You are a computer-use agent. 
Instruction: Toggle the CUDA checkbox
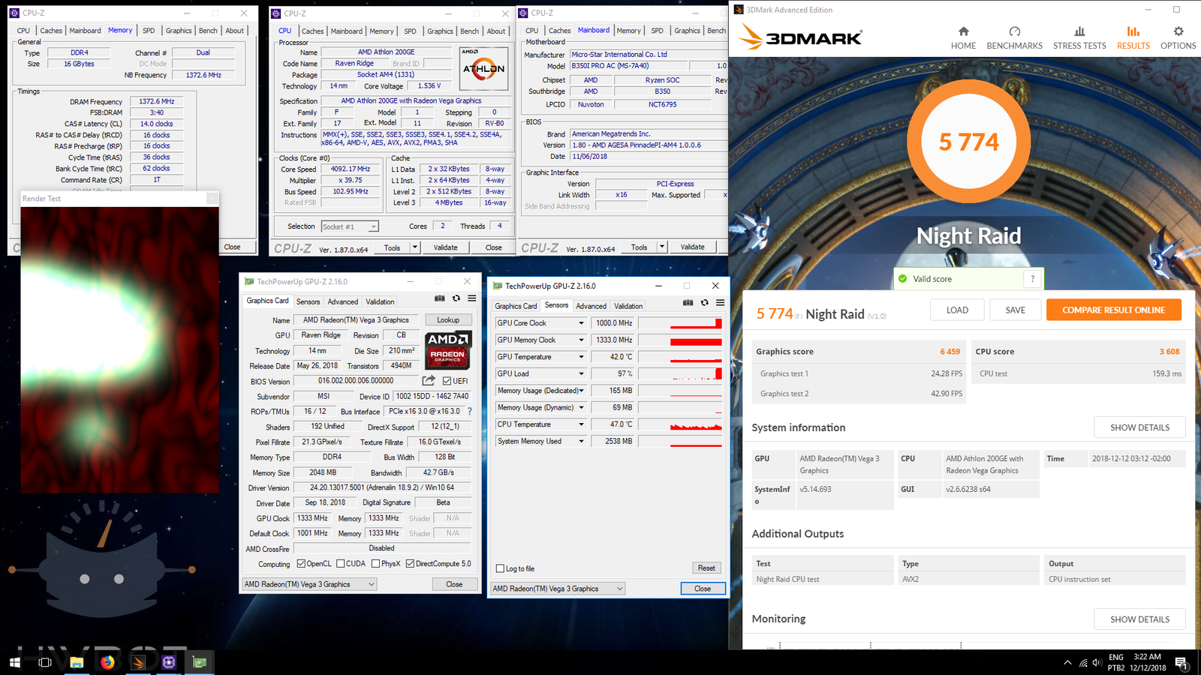tap(341, 564)
